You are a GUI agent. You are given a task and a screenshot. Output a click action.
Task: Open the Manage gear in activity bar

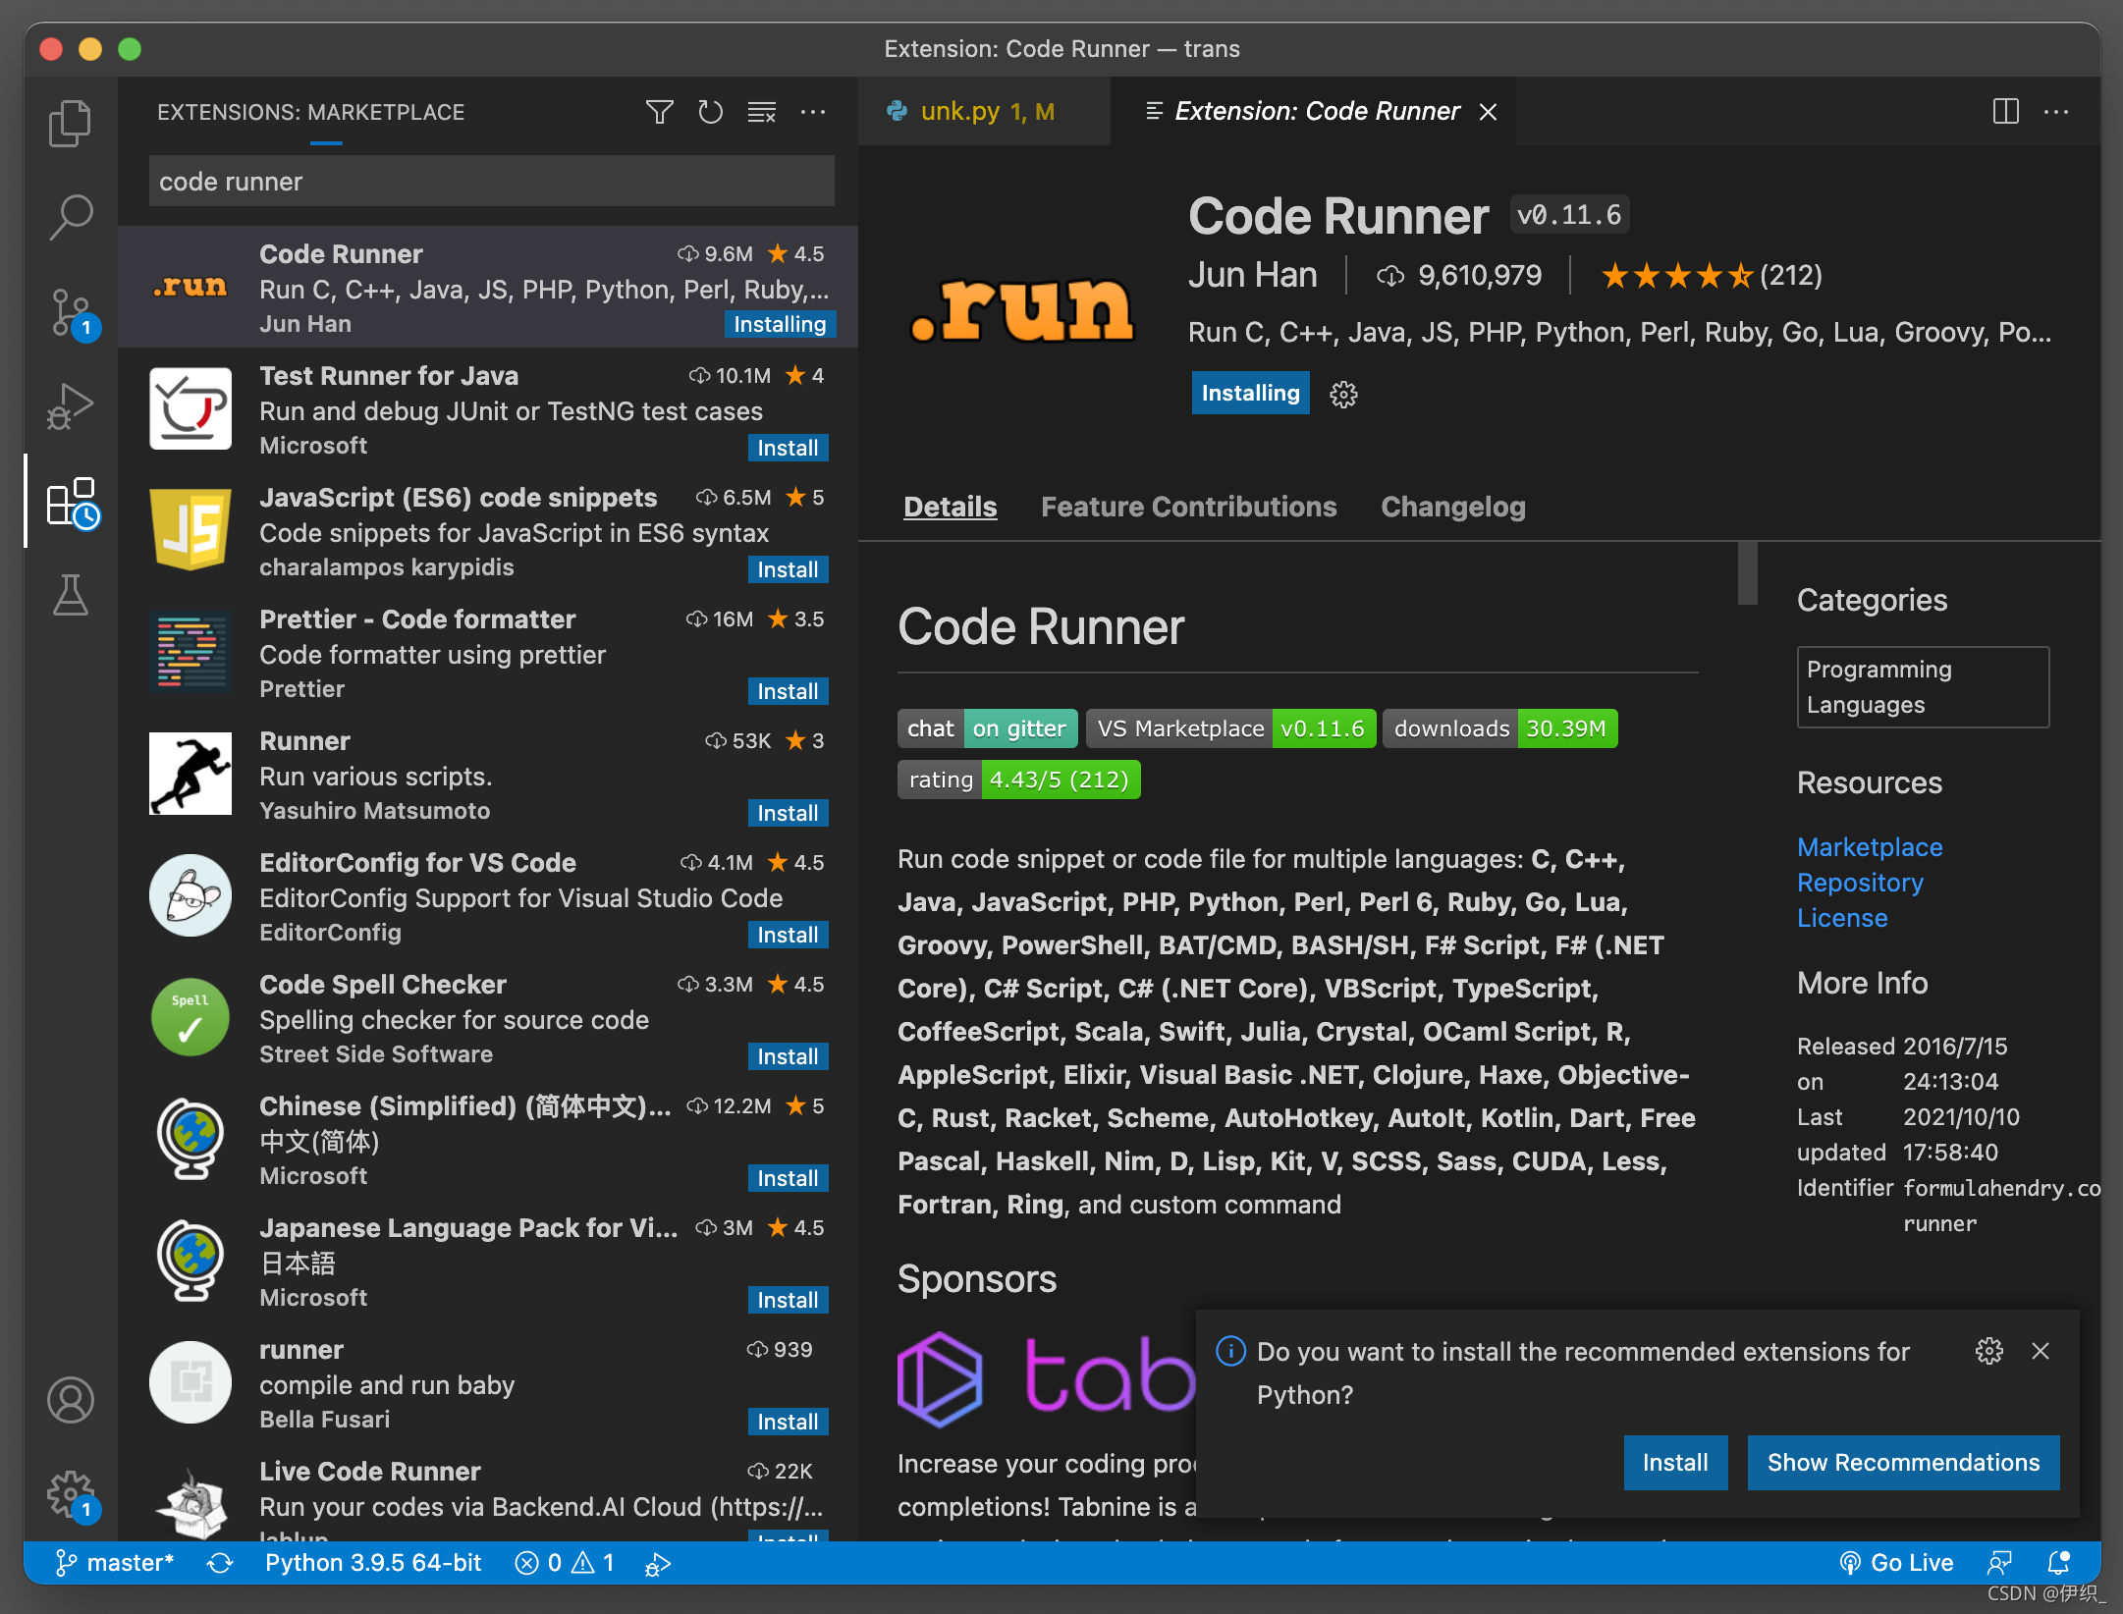[73, 1495]
